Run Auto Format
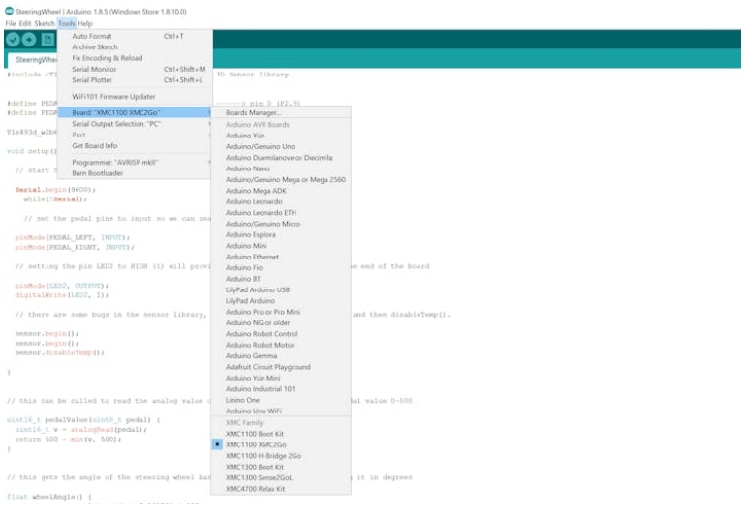 pyautogui.click(x=92, y=36)
